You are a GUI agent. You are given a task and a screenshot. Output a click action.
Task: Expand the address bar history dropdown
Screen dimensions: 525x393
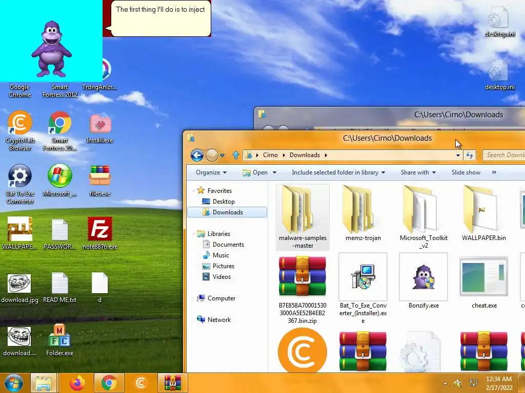point(458,156)
